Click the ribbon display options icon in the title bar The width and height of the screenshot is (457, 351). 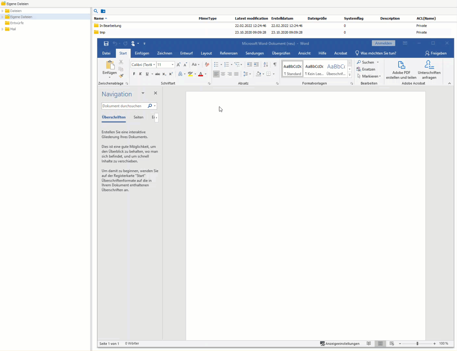click(405, 43)
